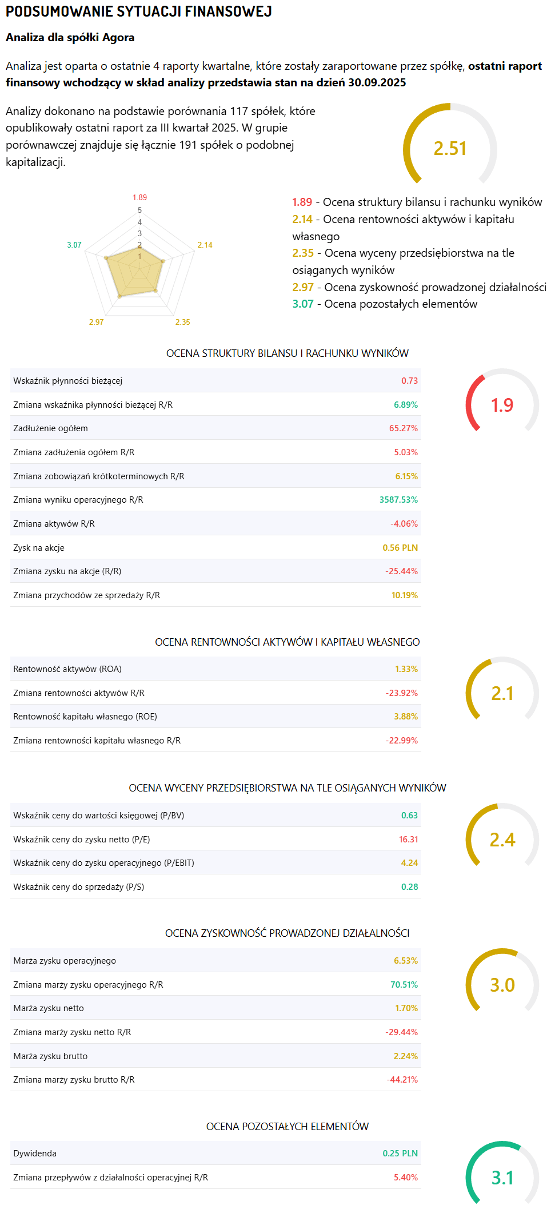Click the Rentowność aktywów (ROA) row
Image resolution: width=551 pixels, height=1213 pixels.
pyautogui.click(x=215, y=669)
